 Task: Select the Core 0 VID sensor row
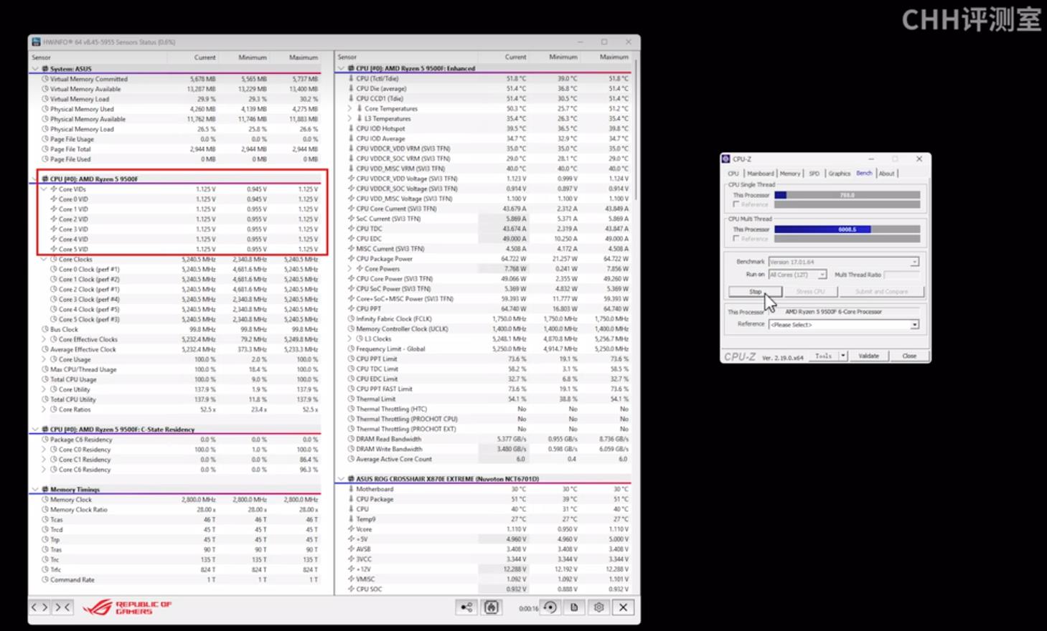pos(73,199)
